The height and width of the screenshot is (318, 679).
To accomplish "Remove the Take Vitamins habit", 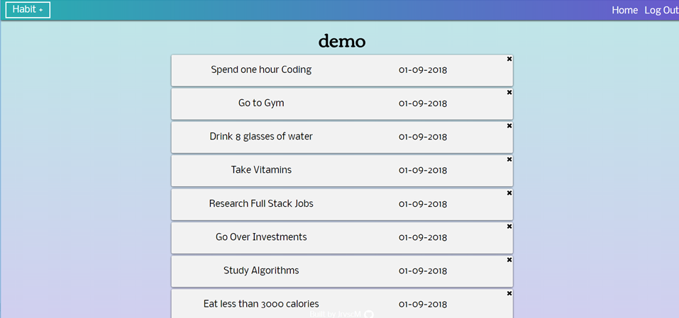I will [509, 160].
